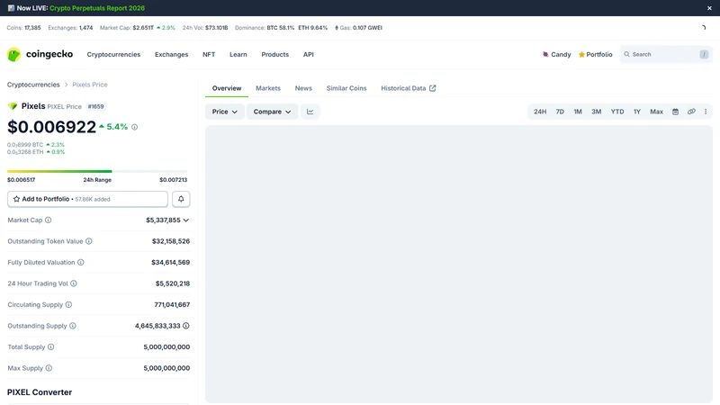
Task: Open the Price dropdown above the chart
Action: [224, 112]
